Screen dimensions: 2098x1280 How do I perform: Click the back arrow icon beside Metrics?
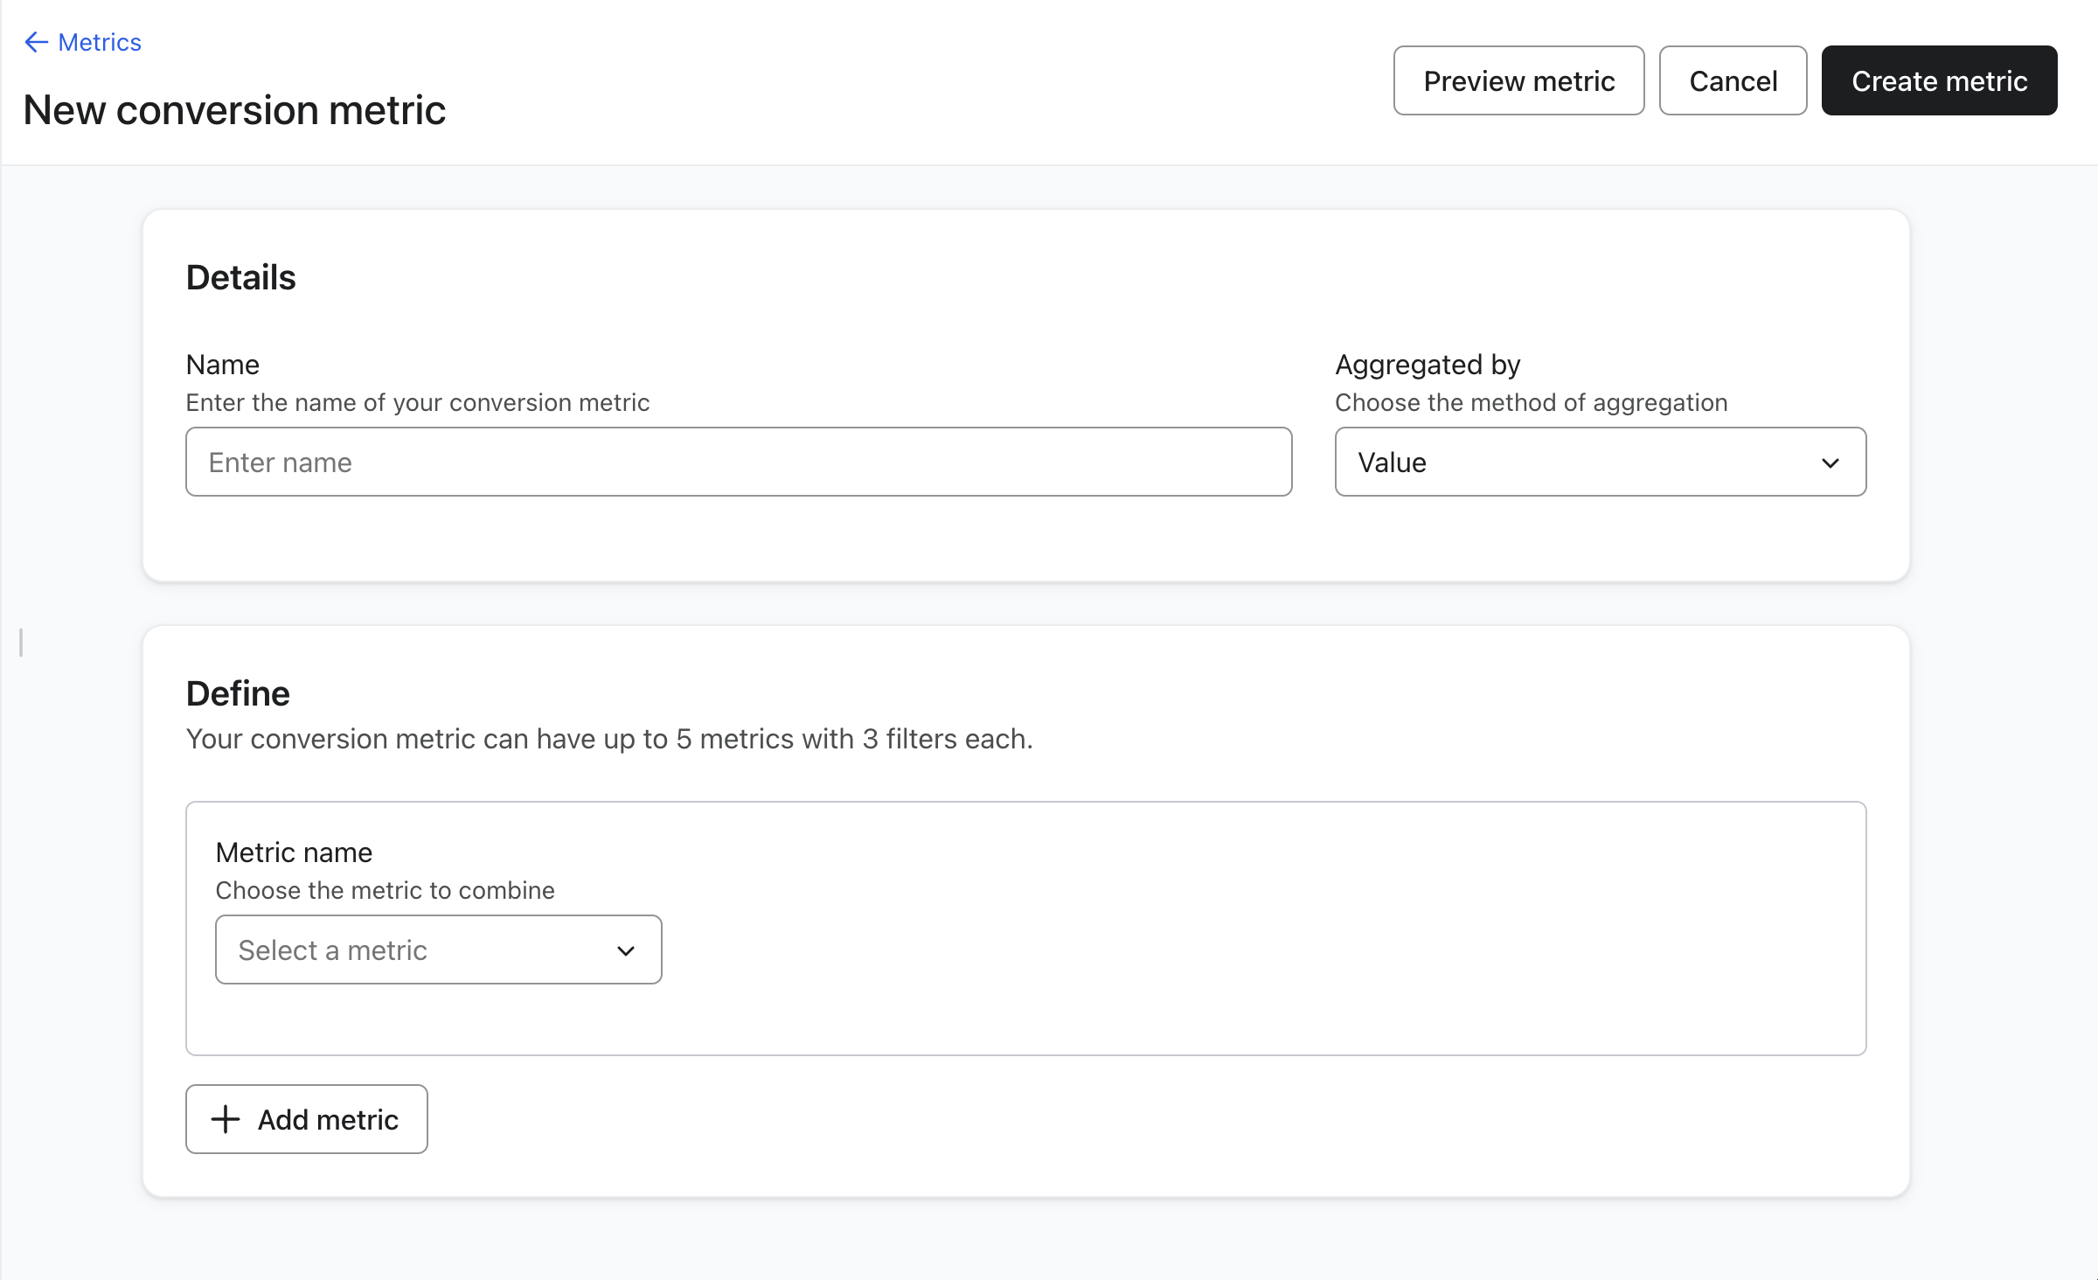click(x=36, y=42)
